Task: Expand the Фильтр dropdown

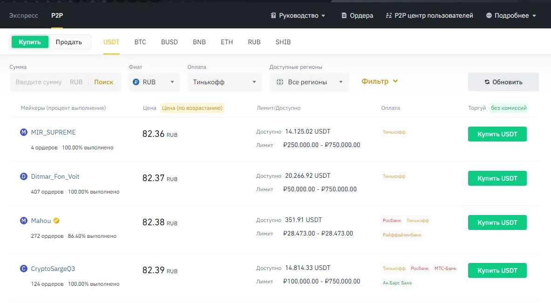Action: pos(379,81)
